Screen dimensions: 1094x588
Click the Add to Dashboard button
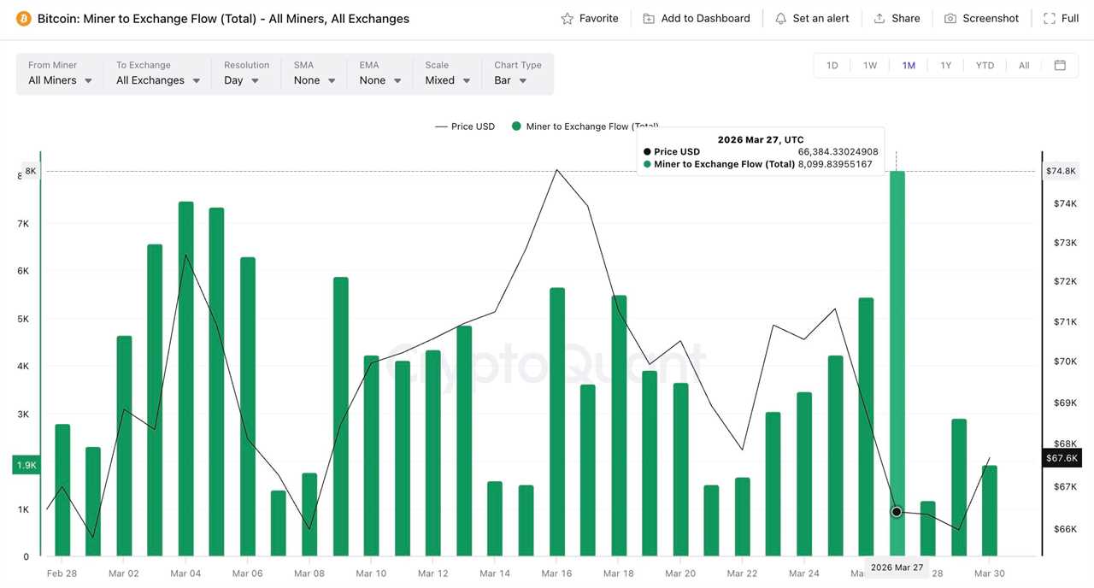pyautogui.click(x=697, y=18)
